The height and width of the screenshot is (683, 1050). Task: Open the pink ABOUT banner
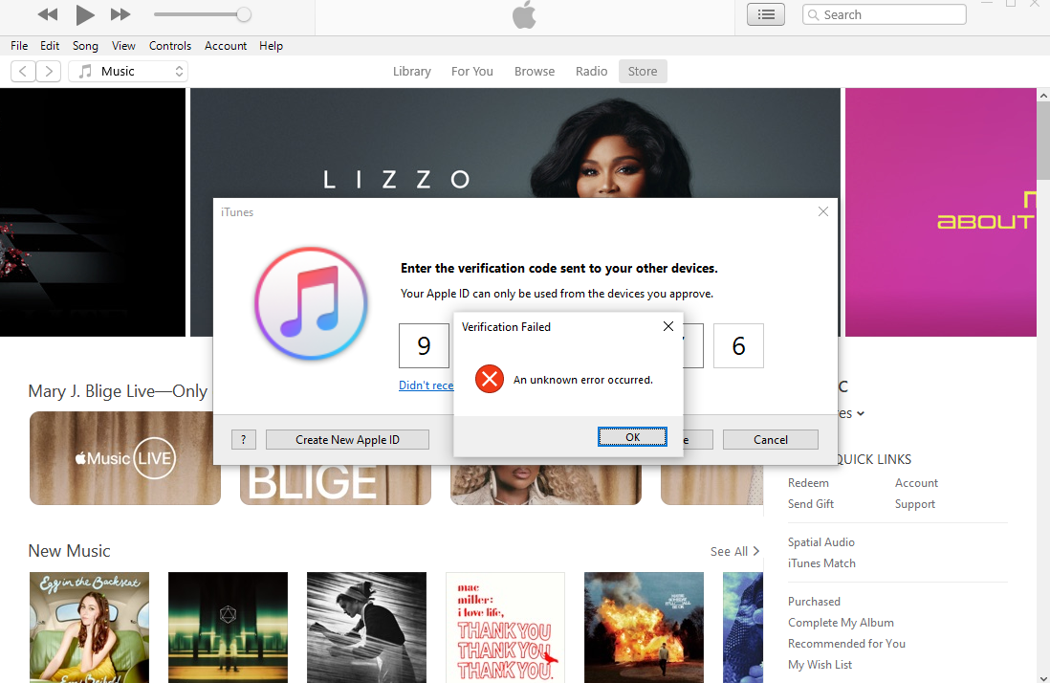tap(940, 212)
